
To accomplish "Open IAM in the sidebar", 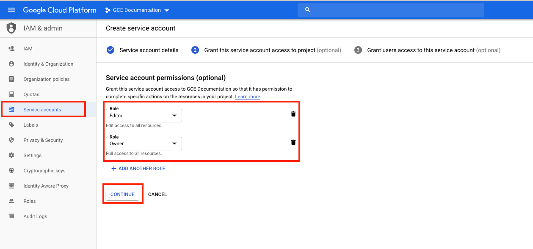I will (x=28, y=49).
